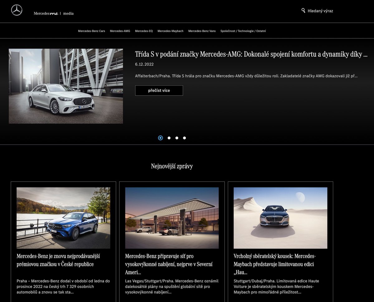Open the Třída S Mercedes-AMG headline
Image resolution: width=374 pixels, height=302 pixels.
[x=251, y=54]
